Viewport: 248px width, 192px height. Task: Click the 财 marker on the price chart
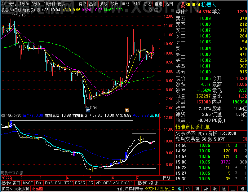88,110
